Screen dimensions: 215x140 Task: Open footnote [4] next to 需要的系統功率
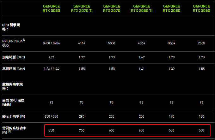coord(9,131)
